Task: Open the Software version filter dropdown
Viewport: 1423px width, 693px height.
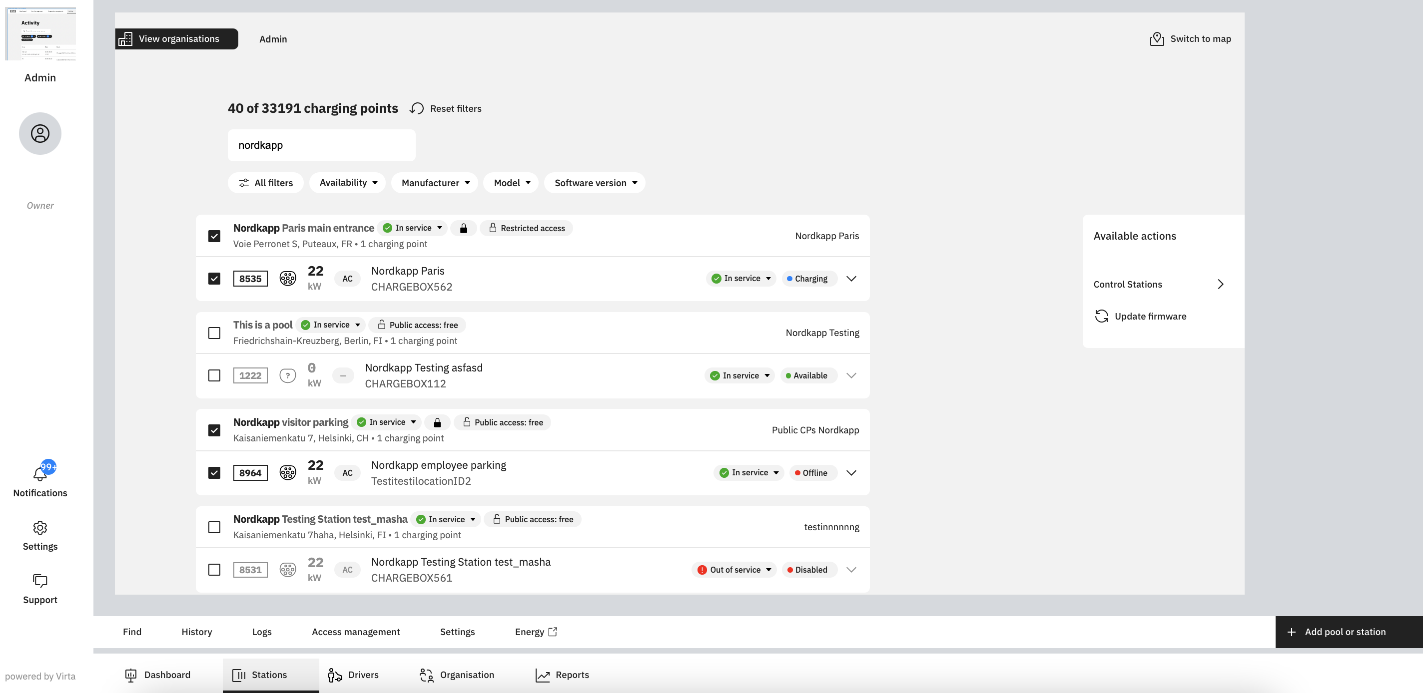Action: click(596, 183)
